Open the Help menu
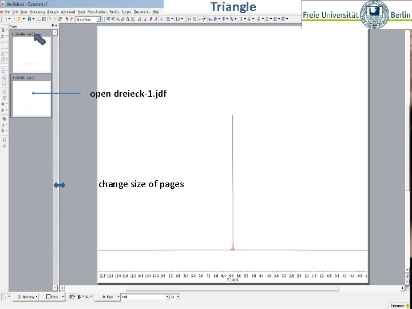 point(156,12)
